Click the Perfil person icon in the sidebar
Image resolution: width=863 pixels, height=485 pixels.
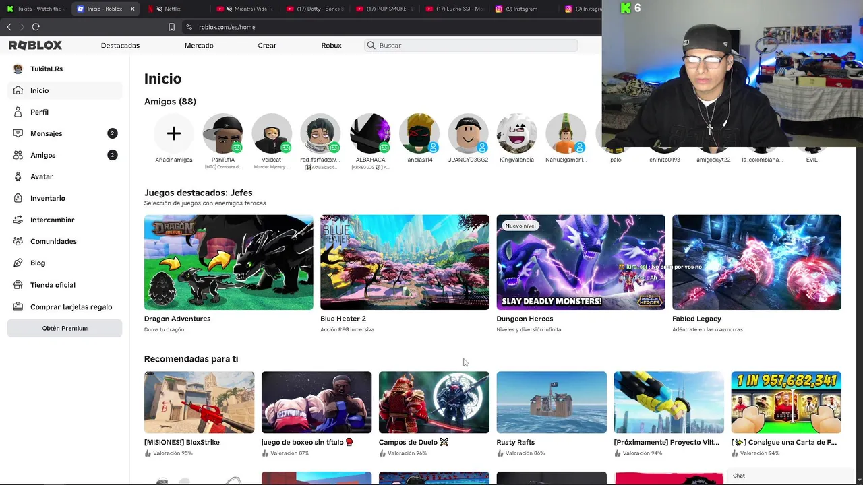pyautogui.click(x=18, y=112)
